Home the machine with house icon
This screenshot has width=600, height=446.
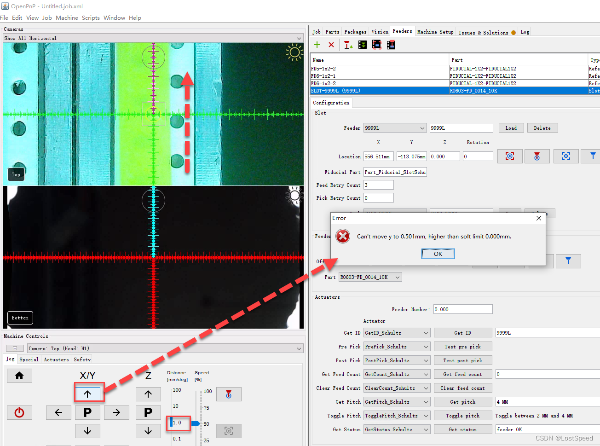click(x=19, y=376)
